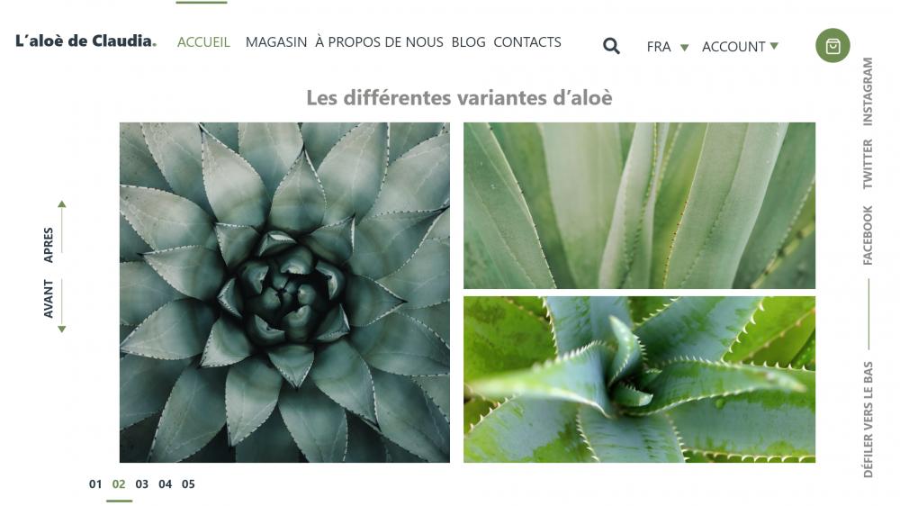Select slide 01 in pagination

coord(95,484)
